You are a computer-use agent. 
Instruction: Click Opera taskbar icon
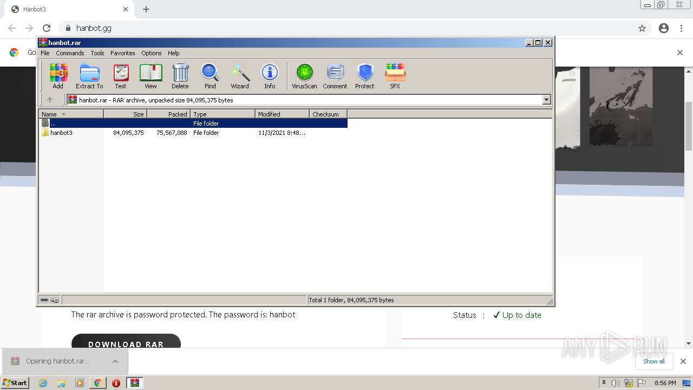(116, 383)
